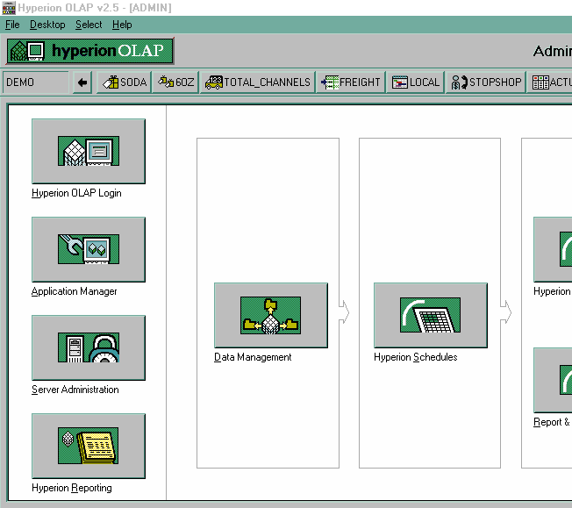This screenshot has width=572, height=508.
Task: Click the DEMO application field
Action: (35, 82)
